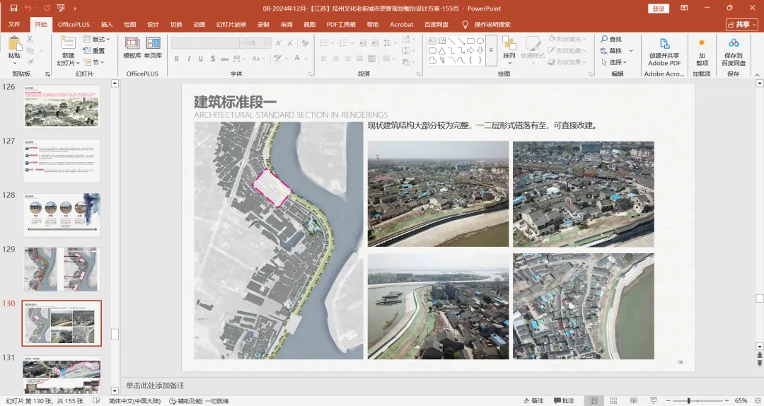Toggle normal view in status bar
764x406 pixels.
coord(594,400)
